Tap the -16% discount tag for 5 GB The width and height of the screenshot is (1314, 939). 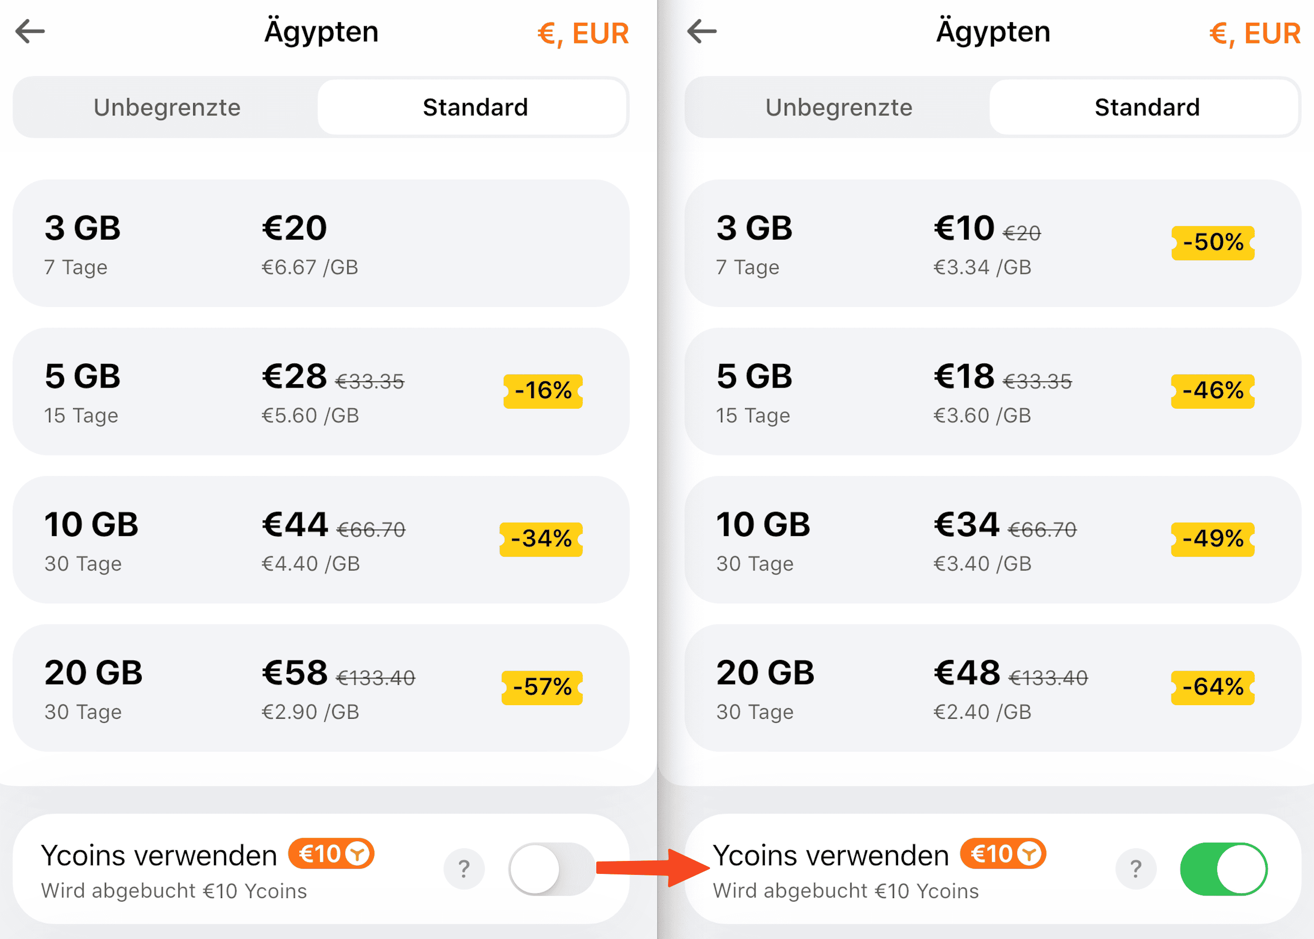click(x=543, y=391)
